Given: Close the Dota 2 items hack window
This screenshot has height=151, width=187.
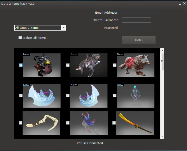Looking at the screenshot, I should 184,4.
